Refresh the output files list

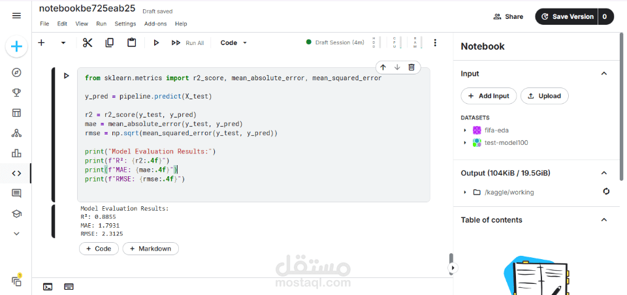[x=606, y=191]
